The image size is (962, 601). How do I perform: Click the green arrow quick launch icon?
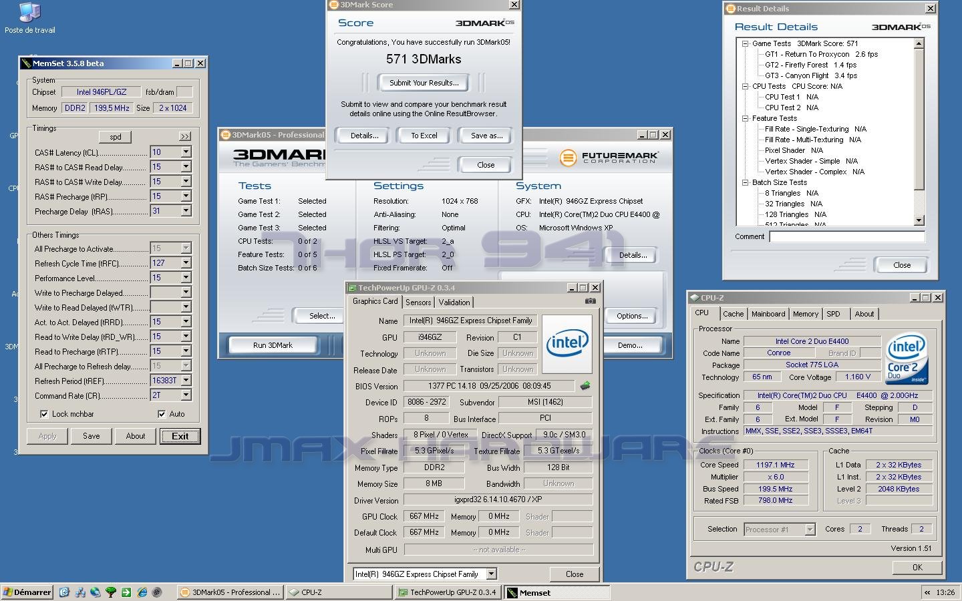point(126,592)
